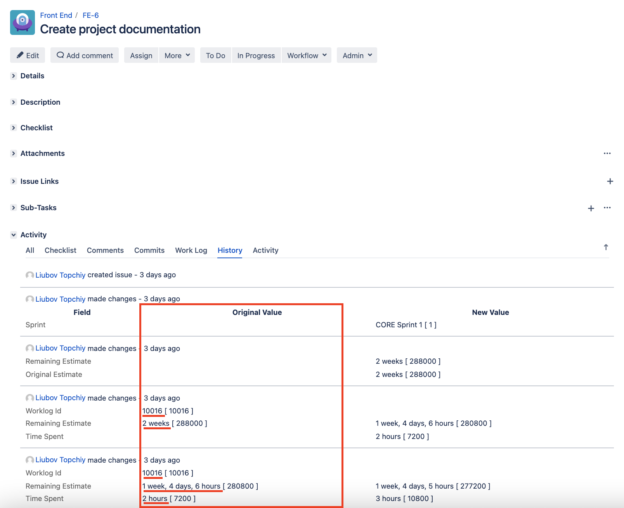Open the FE-6 issue key link
Screen dimensions: 624x508
pyautogui.click(x=90, y=16)
